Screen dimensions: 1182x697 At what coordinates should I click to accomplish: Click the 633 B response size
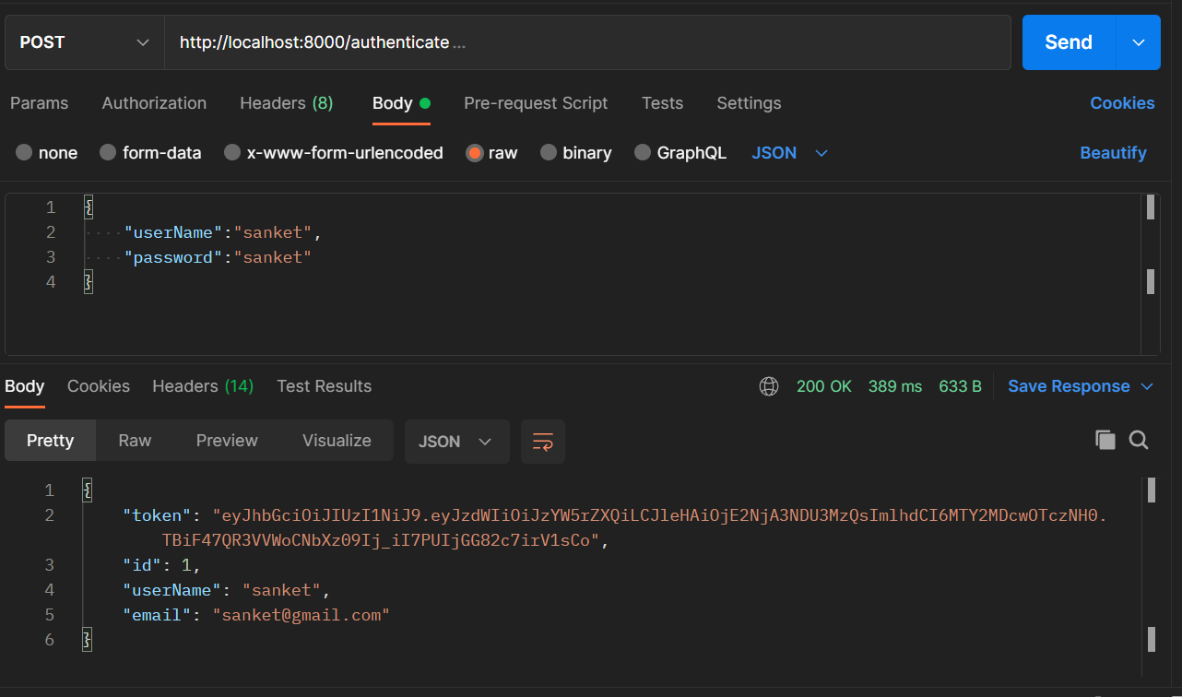(960, 386)
